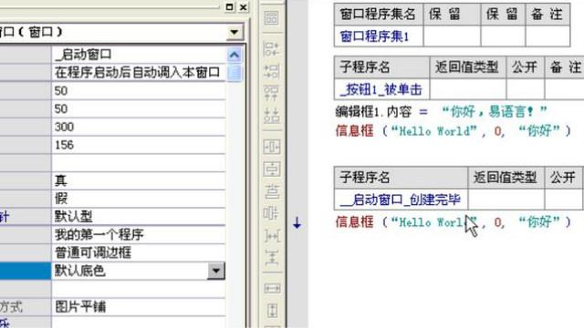Click the 窗口程序集名 header cell
The height and width of the screenshot is (328, 584).
coord(379,15)
